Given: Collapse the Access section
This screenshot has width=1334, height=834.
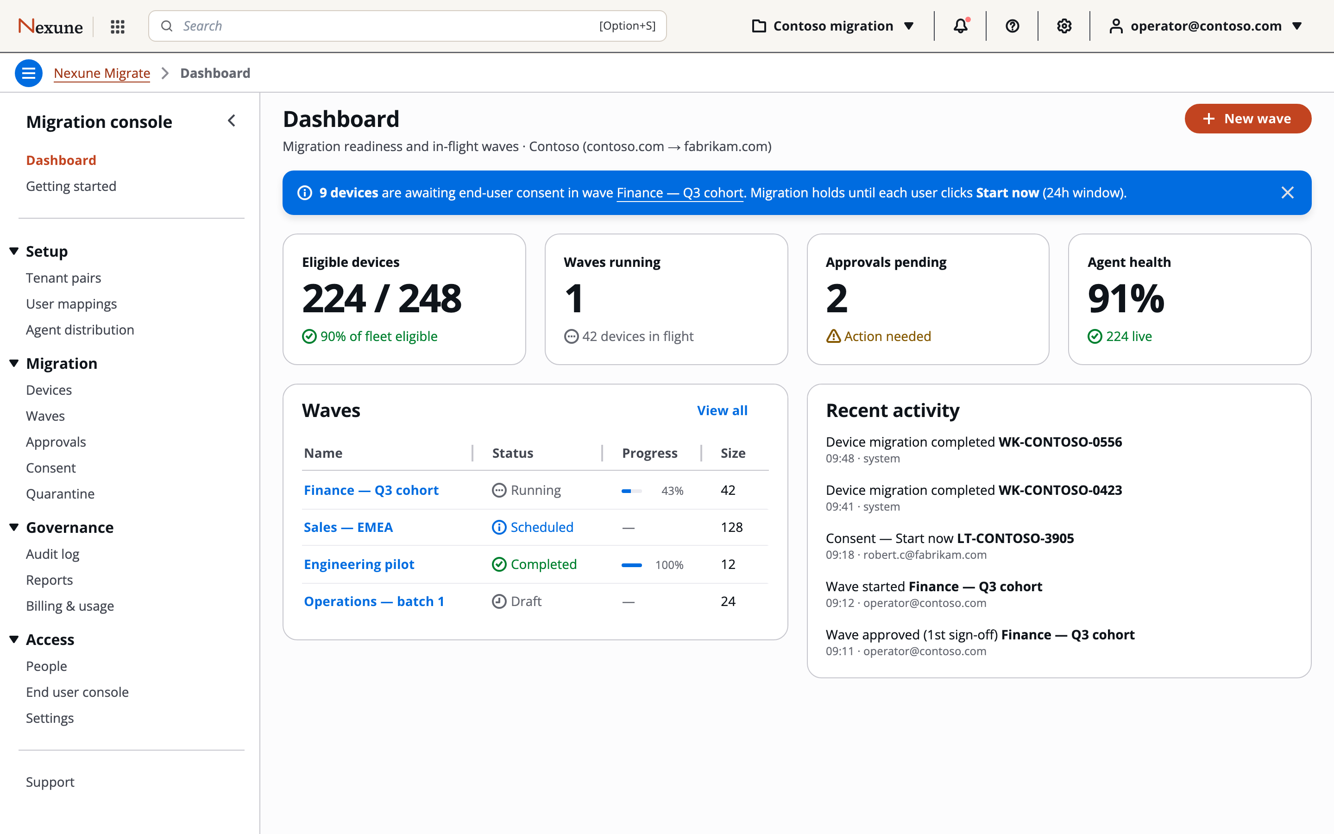Looking at the screenshot, I should pyautogui.click(x=14, y=639).
